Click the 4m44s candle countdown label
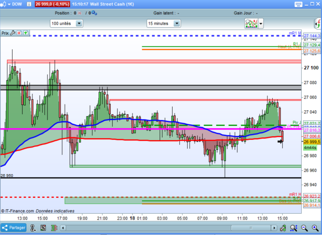 (x=310, y=147)
